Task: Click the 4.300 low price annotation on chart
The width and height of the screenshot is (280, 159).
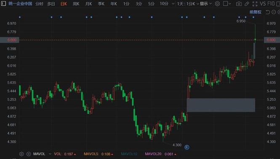Action: click(x=177, y=145)
